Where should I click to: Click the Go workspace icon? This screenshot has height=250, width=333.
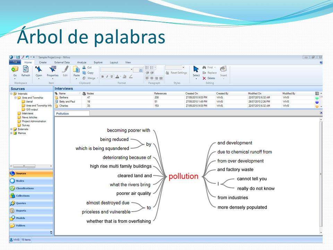(15, 69)
